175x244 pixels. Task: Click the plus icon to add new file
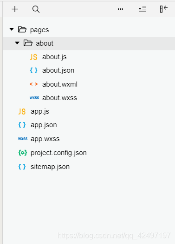pos(15,9)
